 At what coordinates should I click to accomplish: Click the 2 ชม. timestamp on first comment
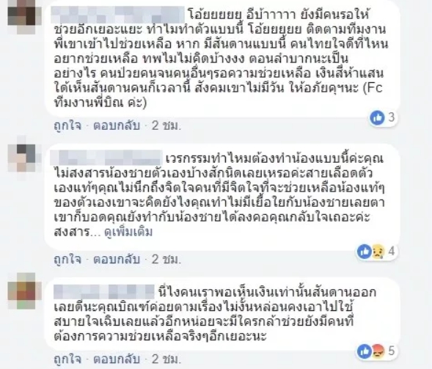tap(166, 126)
